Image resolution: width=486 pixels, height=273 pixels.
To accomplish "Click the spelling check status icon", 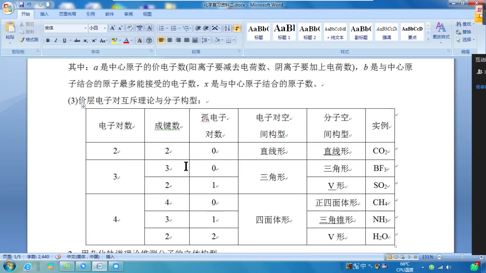I will click(58, 257).
